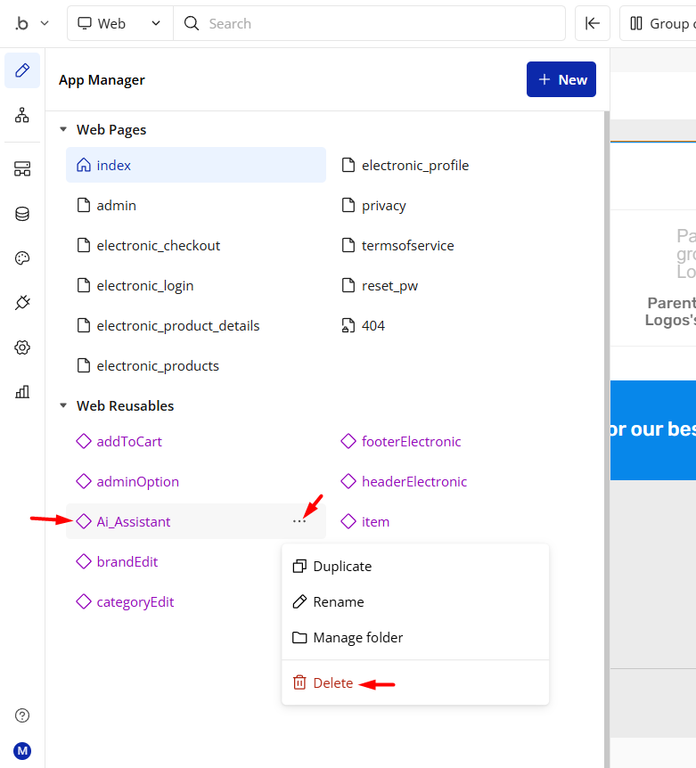Open the Backend workflows sidebar icon

tap(22, 169)
